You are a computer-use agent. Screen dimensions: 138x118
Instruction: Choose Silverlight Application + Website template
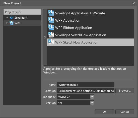tap(91, 13)
